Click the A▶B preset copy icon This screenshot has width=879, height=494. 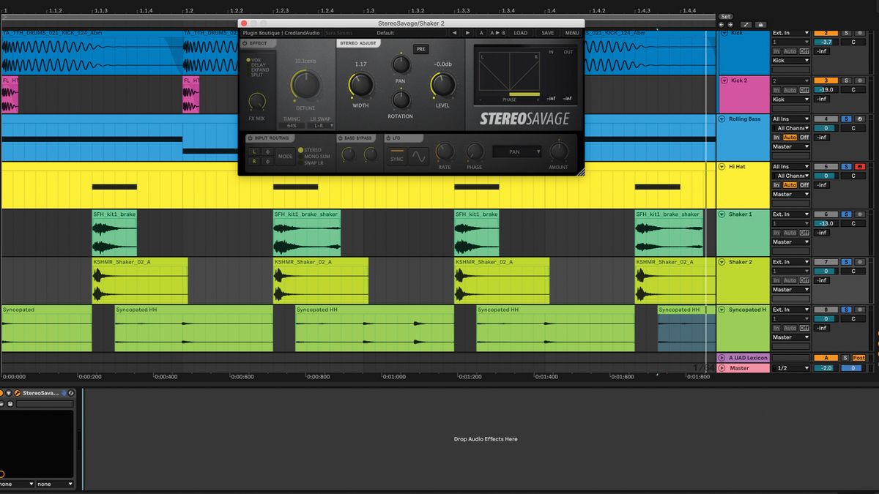(496, 32)
